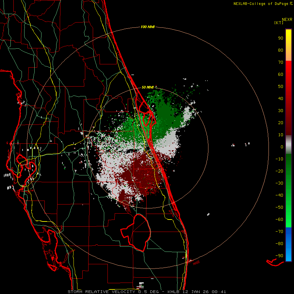Select the -30 value on the velocity scale
The height and width of the screenshot is (294, 294).
[x=279, y=183]
